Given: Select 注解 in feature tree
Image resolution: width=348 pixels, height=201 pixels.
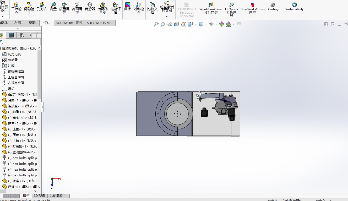Looking at the screenshot, I should tap(11, 66).
